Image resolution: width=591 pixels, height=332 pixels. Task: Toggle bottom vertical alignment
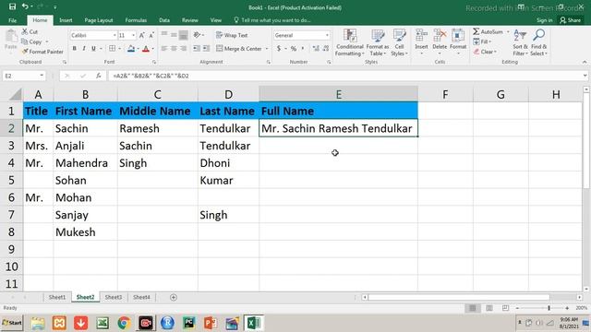[x=183, y=35]
